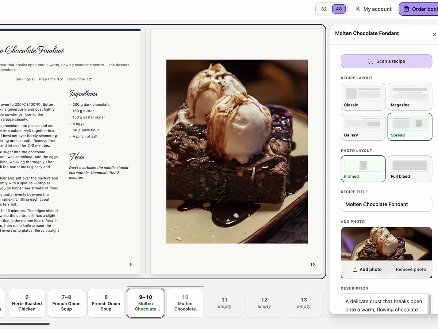Select the 9–10 Molten Chocolate spread thumbnail
438x329 pixels.
coord(146,303)
